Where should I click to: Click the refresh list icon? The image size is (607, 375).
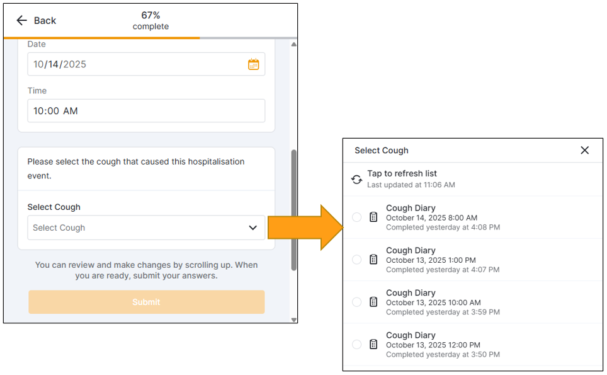tap(356, 179)
